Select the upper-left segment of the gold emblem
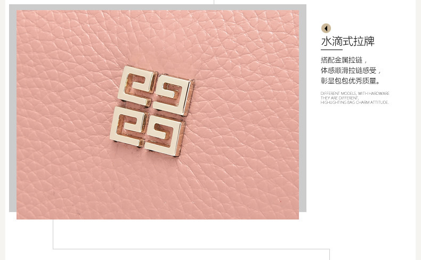Viewport: 421px width, 260px height. 137,86
